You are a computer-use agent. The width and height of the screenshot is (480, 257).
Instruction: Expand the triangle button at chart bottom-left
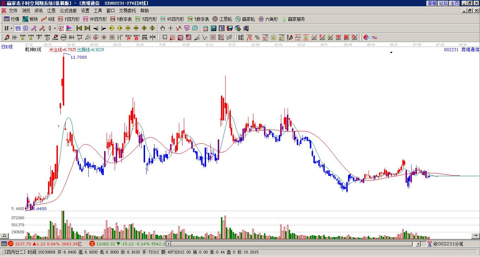(5, 236)
